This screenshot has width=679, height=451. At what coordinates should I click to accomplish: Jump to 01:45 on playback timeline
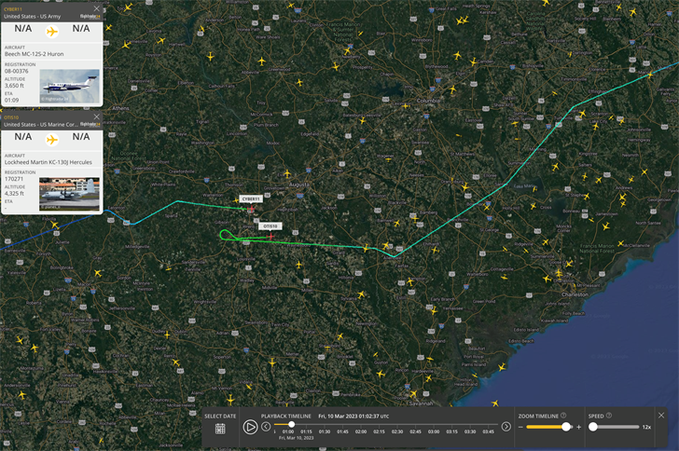click(342, 431)
